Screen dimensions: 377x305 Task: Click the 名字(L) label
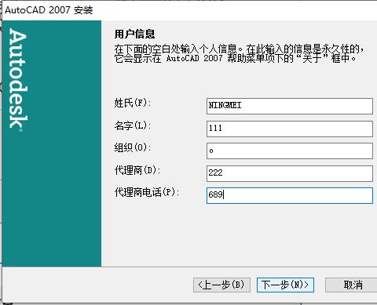point(133,125)
